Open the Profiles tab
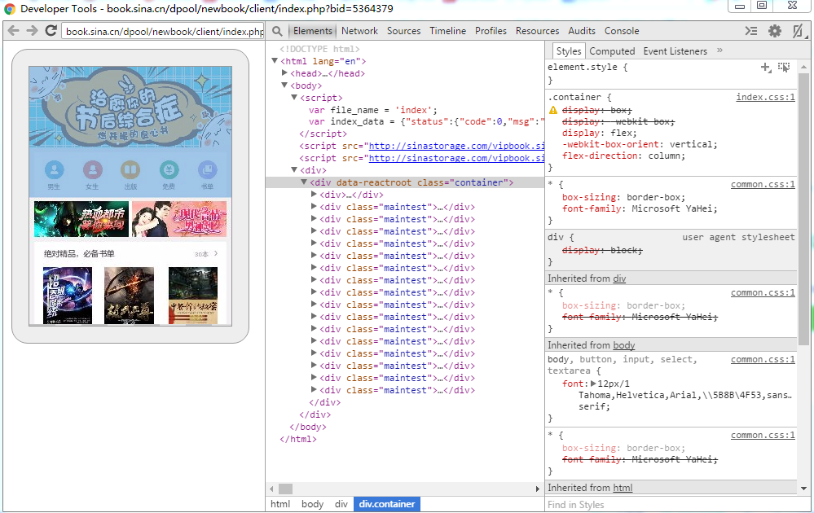The image size is (814, 513). point(491,31)
